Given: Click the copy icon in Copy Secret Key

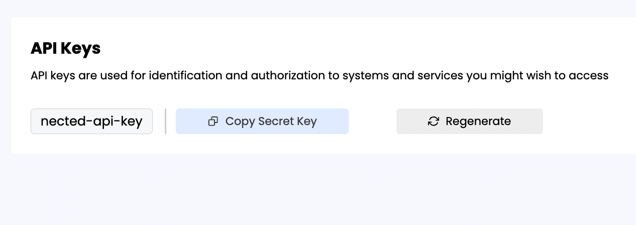Looking at the screenshot, I should [213, 122].
